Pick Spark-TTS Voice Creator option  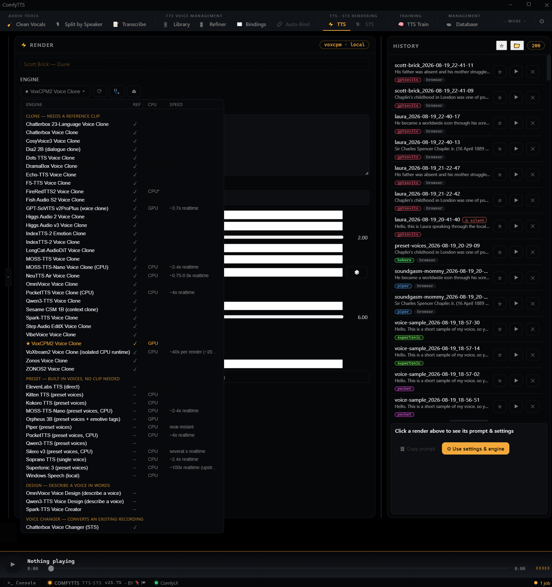pyautogui.click(x=122, y=509)
